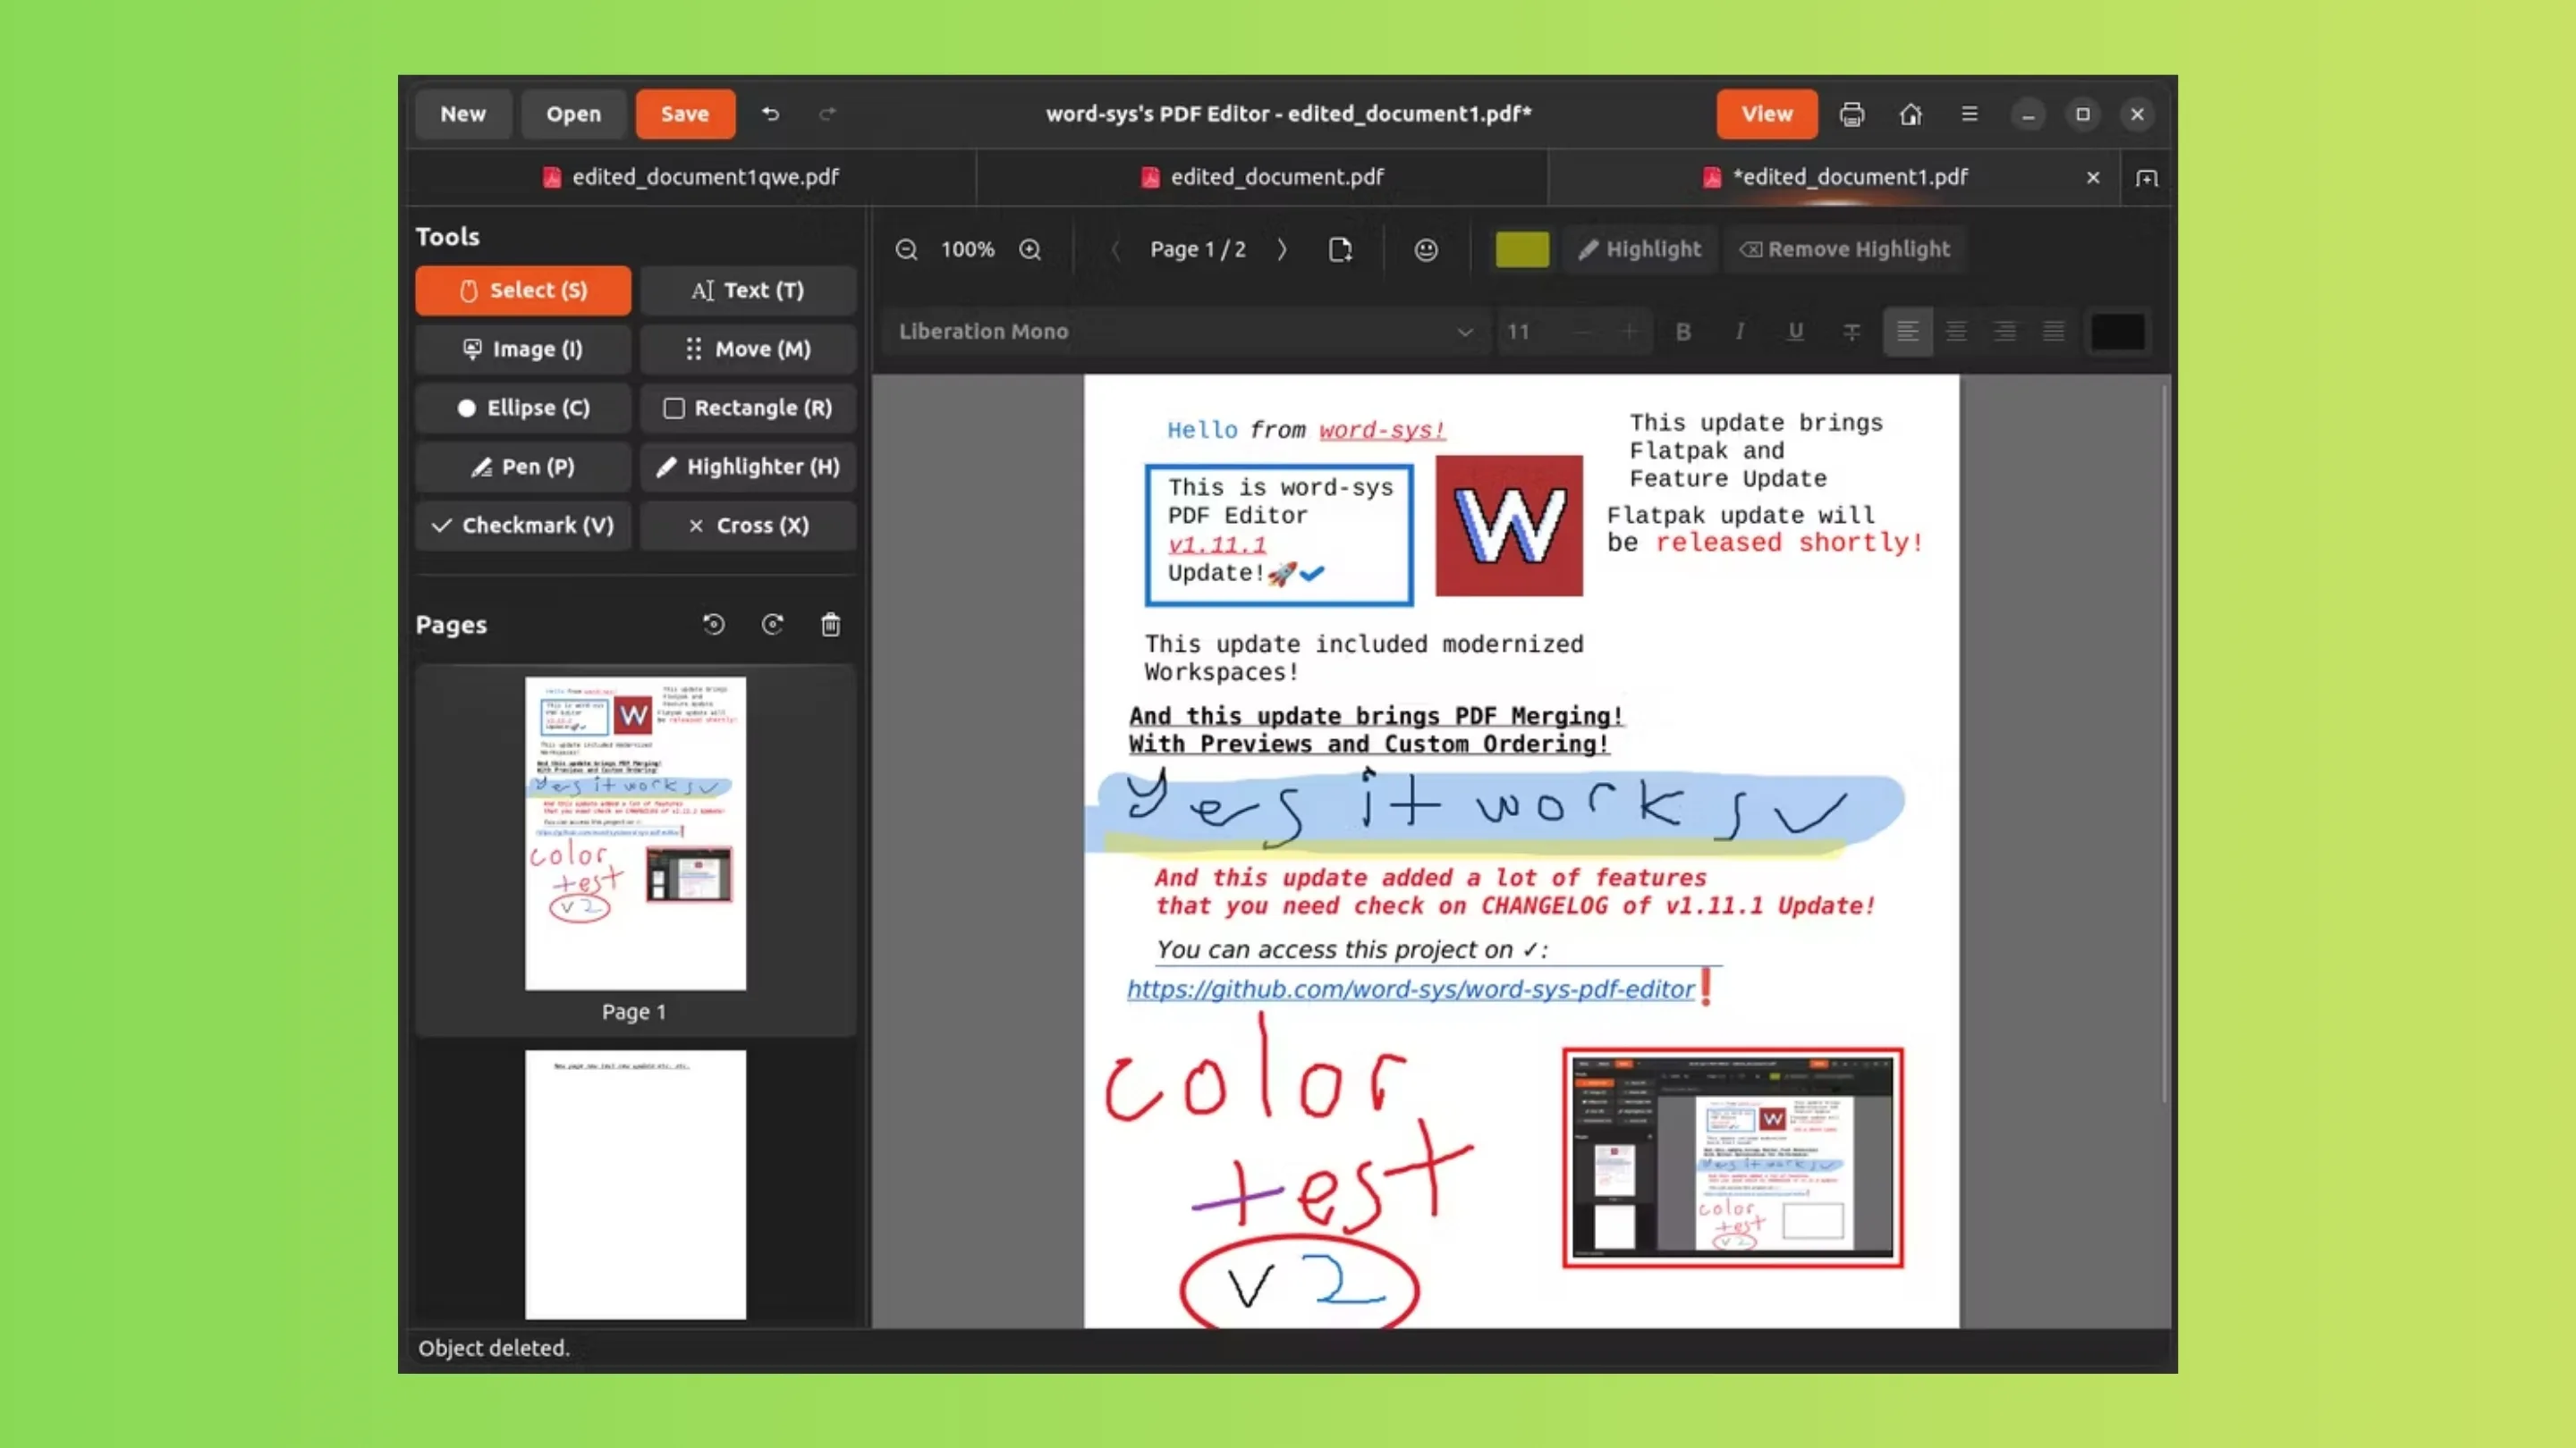Select the second page thumbnail
Screen dimensions: 2576x1448
pos(635,1184)
